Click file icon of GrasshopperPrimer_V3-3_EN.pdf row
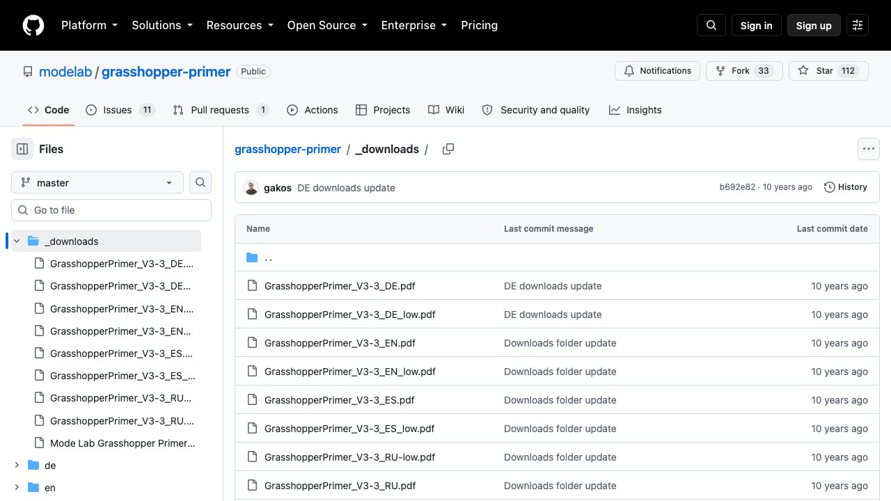The width and height of the screenshot is (891, 501). [252, 343]
